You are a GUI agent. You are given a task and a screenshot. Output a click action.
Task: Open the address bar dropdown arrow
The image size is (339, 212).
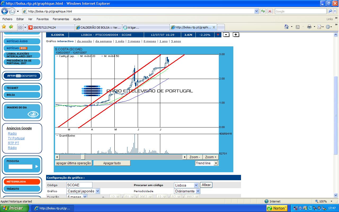click(256, 11)
